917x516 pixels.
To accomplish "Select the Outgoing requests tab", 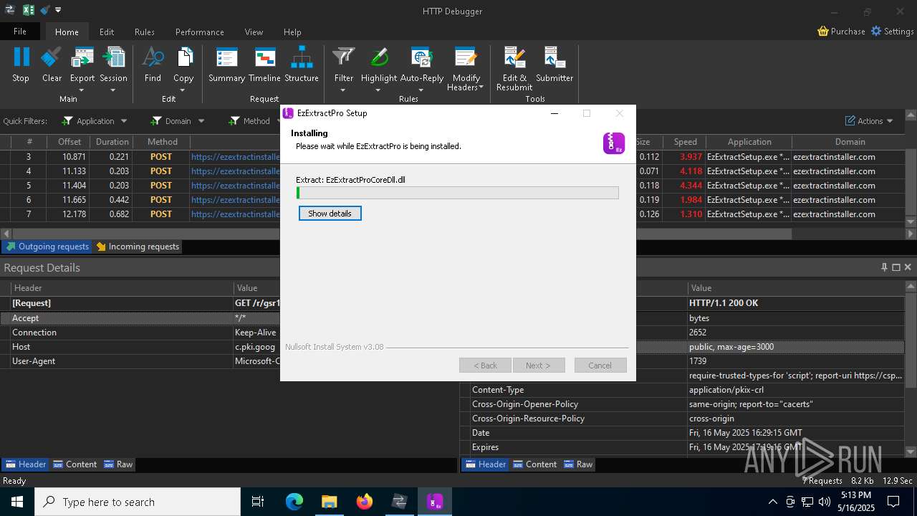I will (47, 247).
